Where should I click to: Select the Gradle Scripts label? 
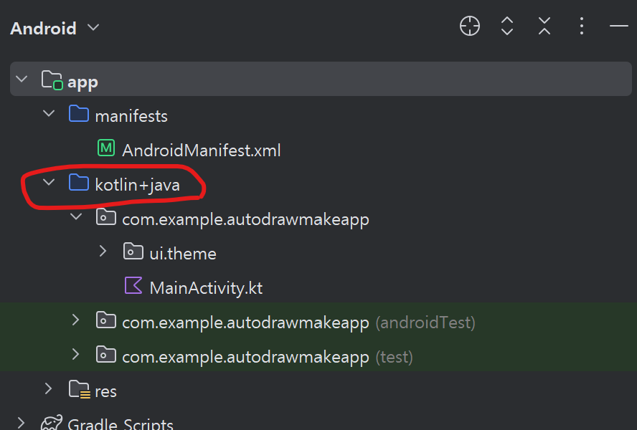coord(121,424)
